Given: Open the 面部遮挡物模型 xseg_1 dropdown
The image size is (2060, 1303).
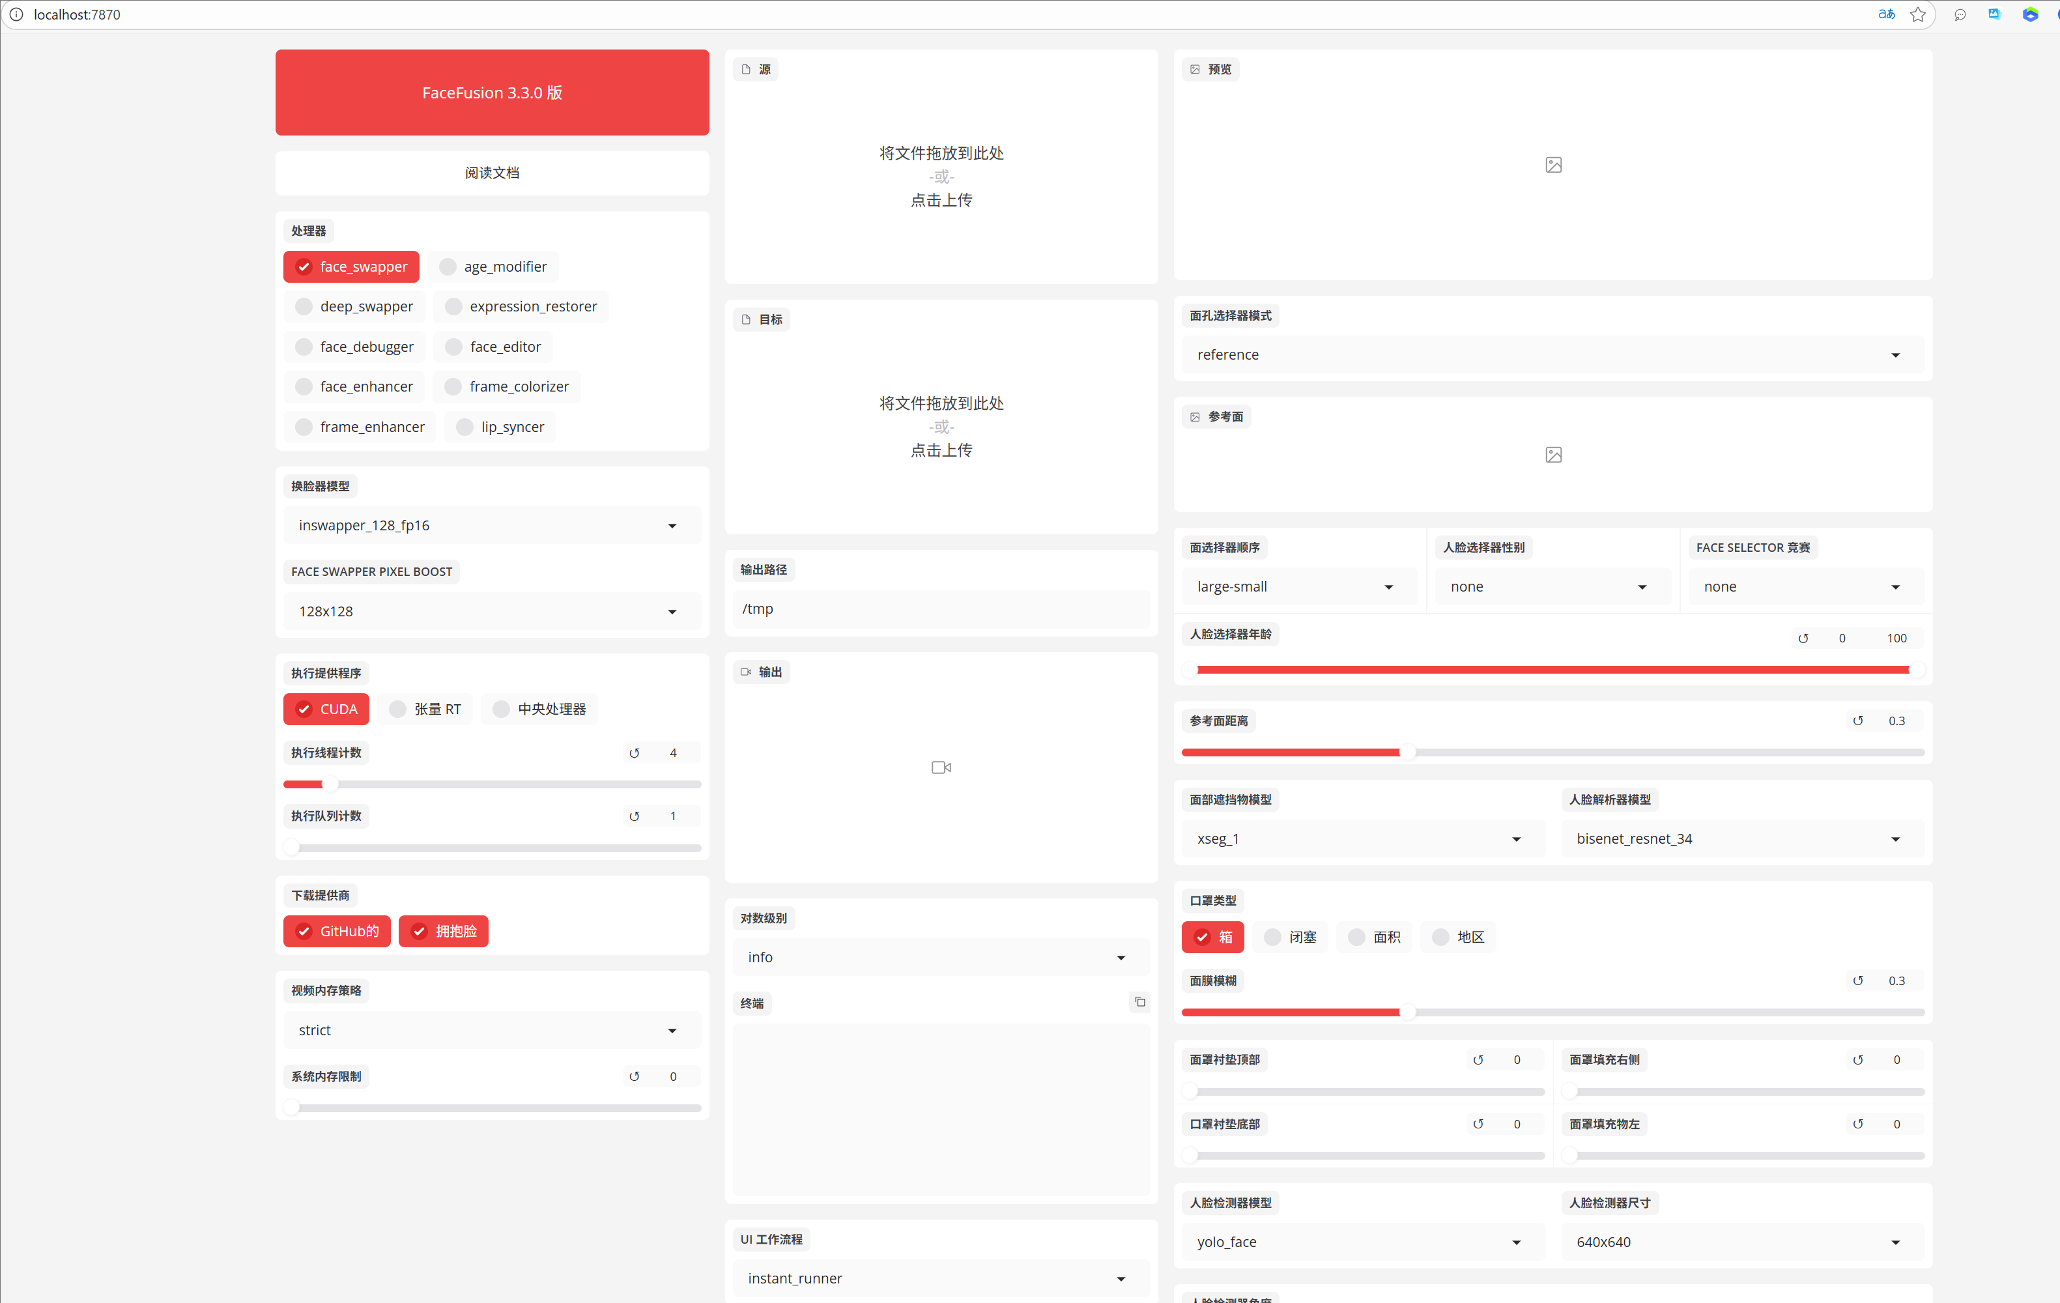Looking at the screenshot, I should [1363, 839].
